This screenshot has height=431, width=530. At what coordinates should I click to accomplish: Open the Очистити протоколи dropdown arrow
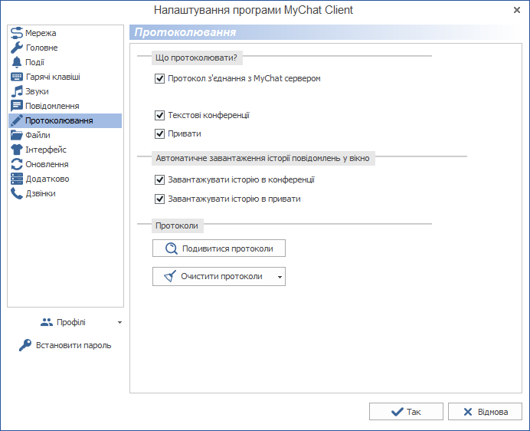(x=280, y=277)
